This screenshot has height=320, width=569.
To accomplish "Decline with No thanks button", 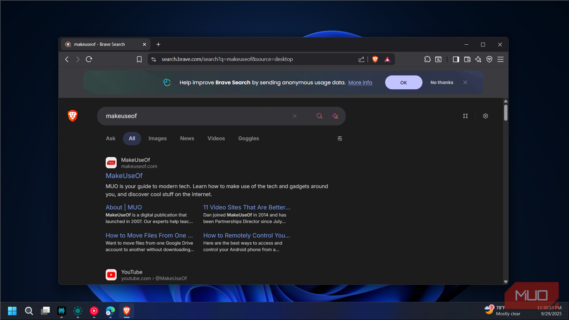I will [x=442, y=83].
